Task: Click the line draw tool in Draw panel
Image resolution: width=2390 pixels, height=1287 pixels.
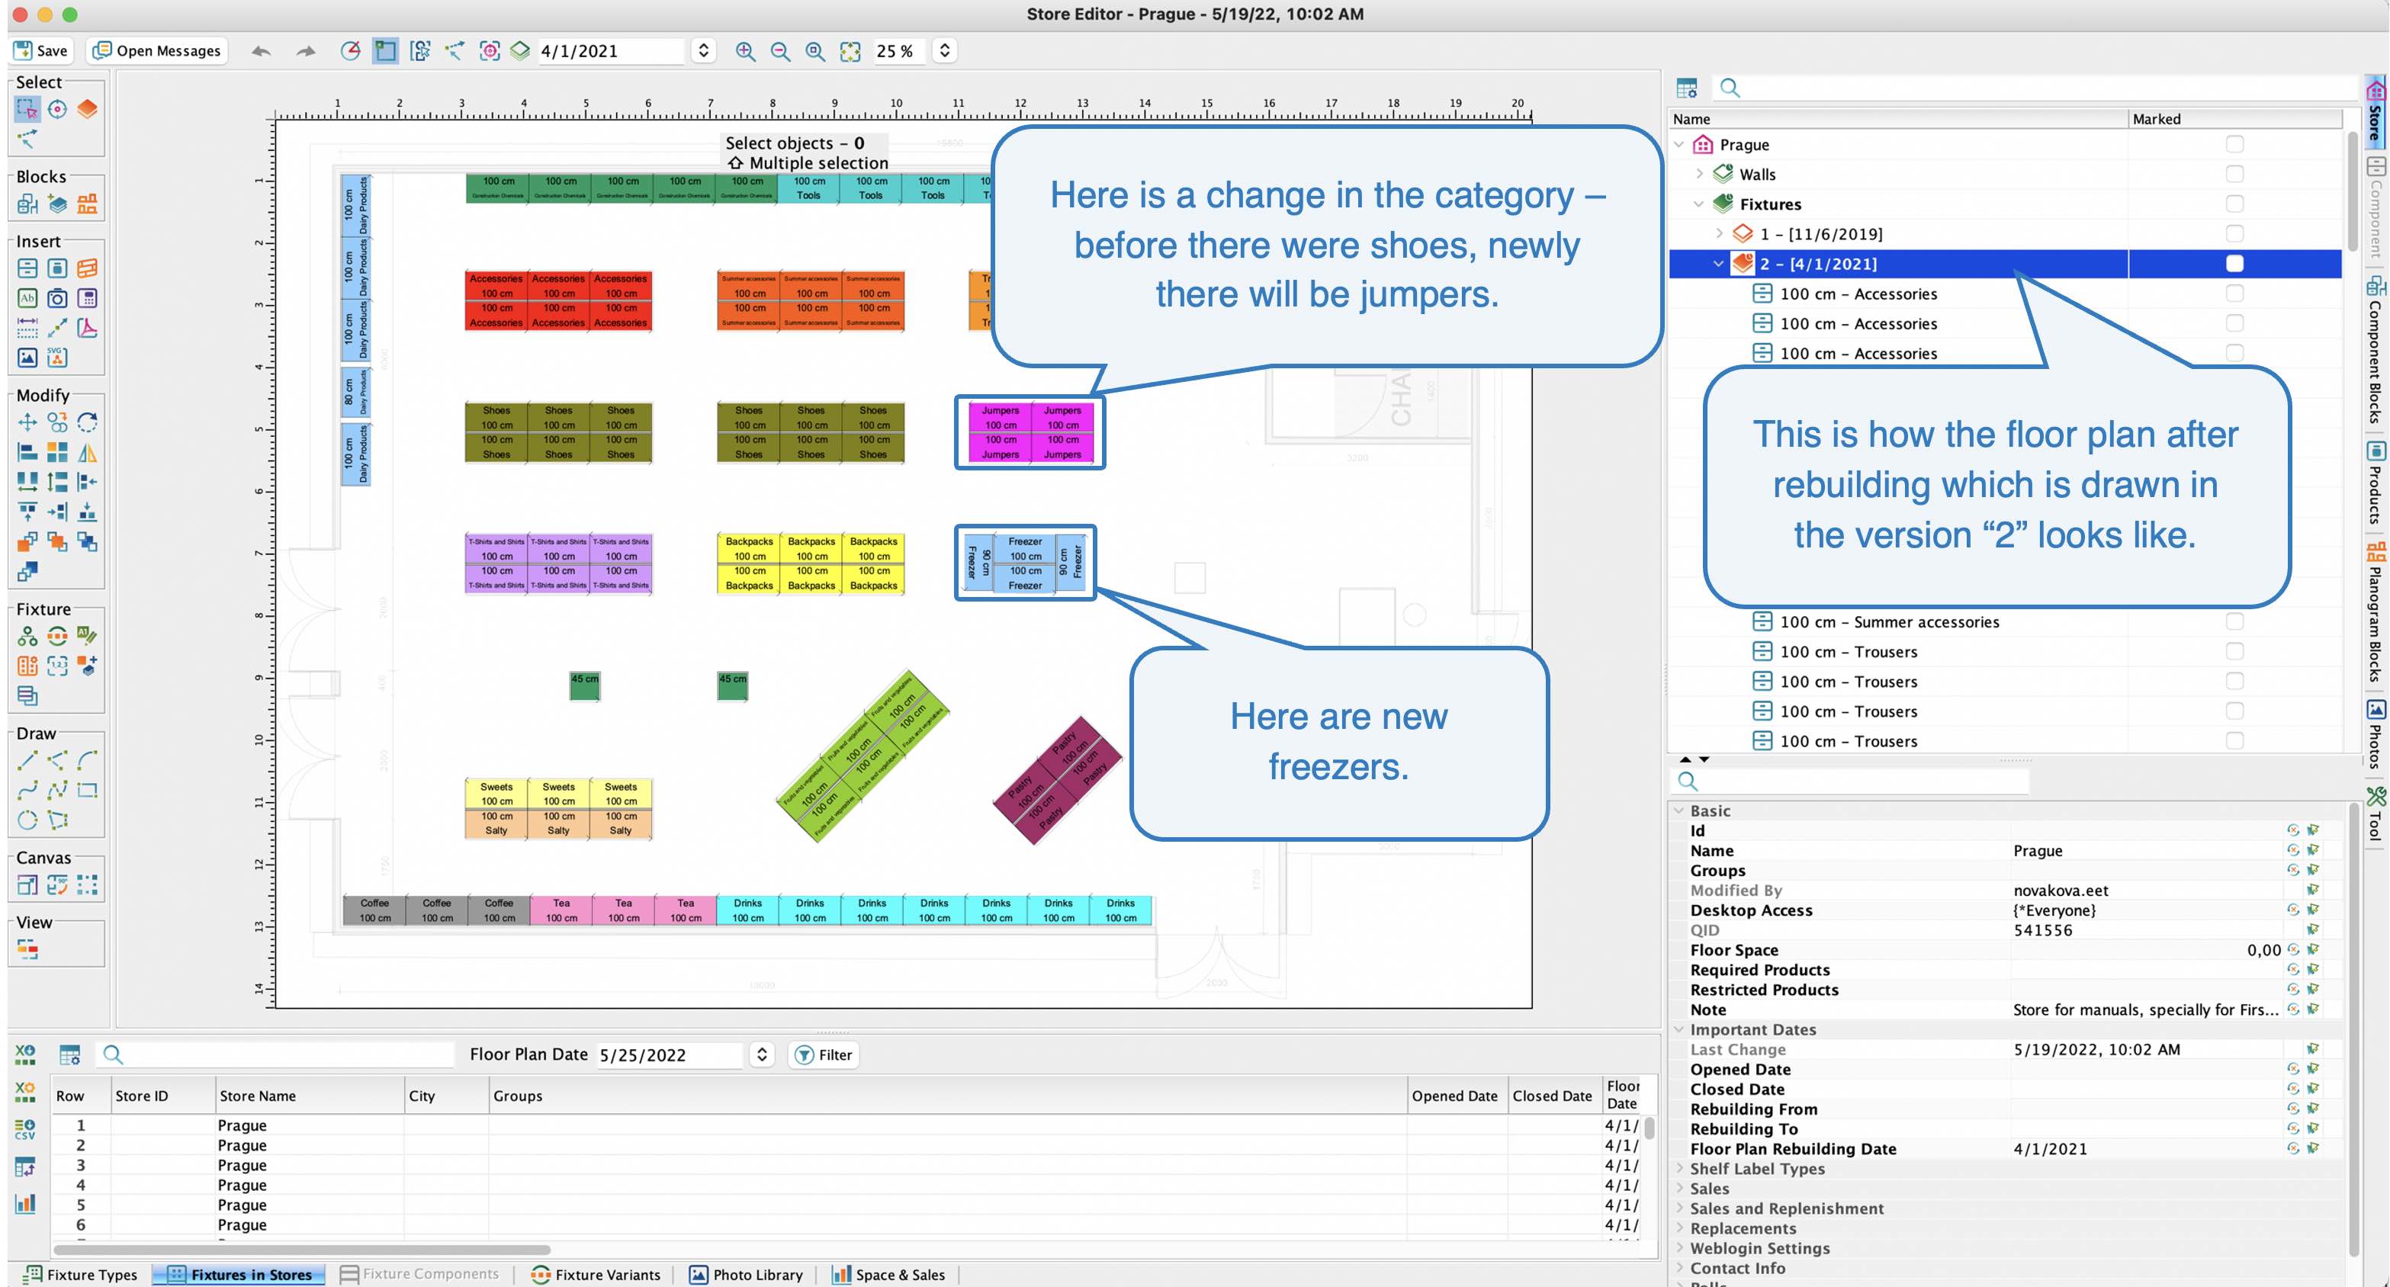Action: 27,761
